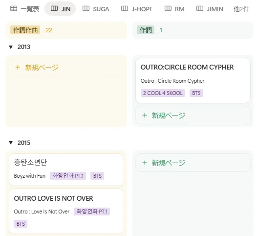Open the OUTRO:CIRCLE ROOM CYPHER card
The height and width of the screenshot is (236, 256).
click(x=193, y=80)
